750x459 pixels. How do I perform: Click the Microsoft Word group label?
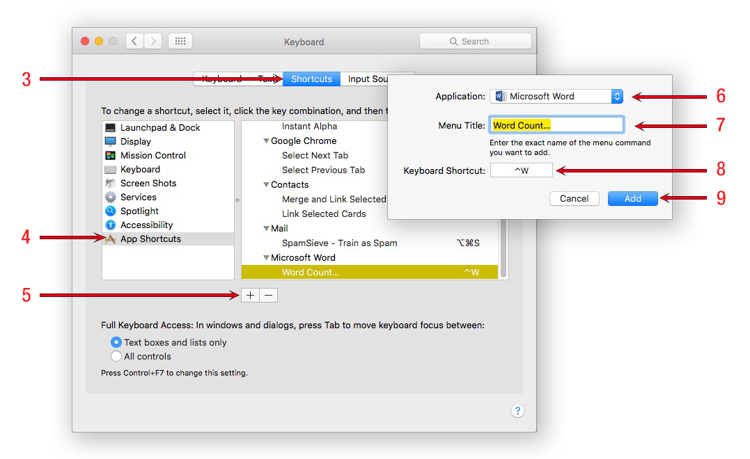pos(303,258)
